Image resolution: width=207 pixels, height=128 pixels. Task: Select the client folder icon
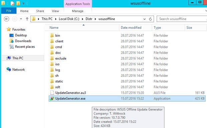[52, 41]
